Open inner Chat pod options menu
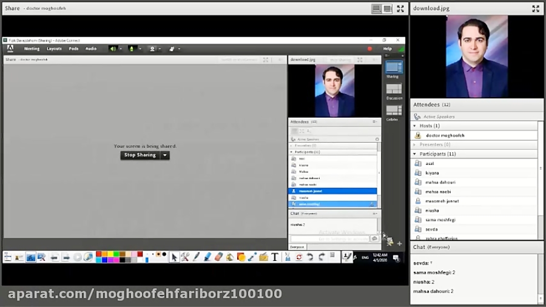546x307 pixels. [375, 214]
